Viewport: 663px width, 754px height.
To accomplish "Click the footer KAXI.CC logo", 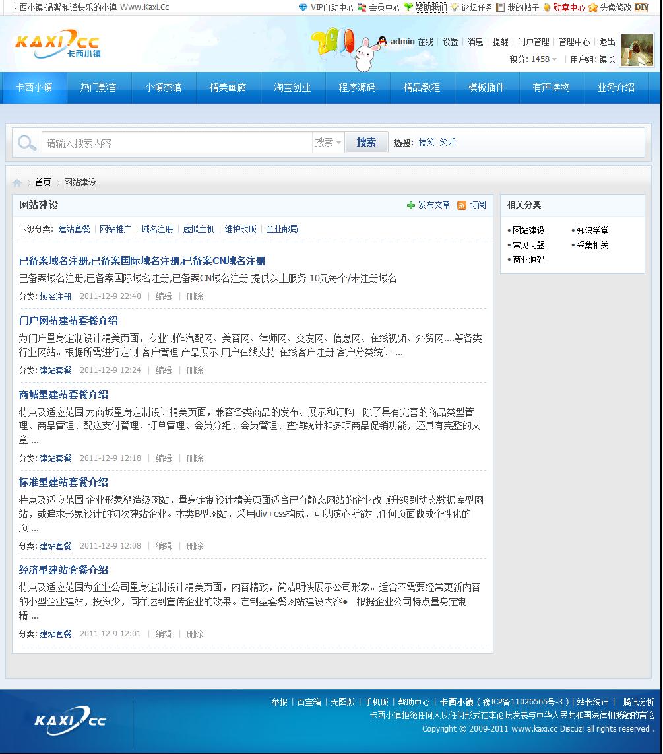I will 71,720.
